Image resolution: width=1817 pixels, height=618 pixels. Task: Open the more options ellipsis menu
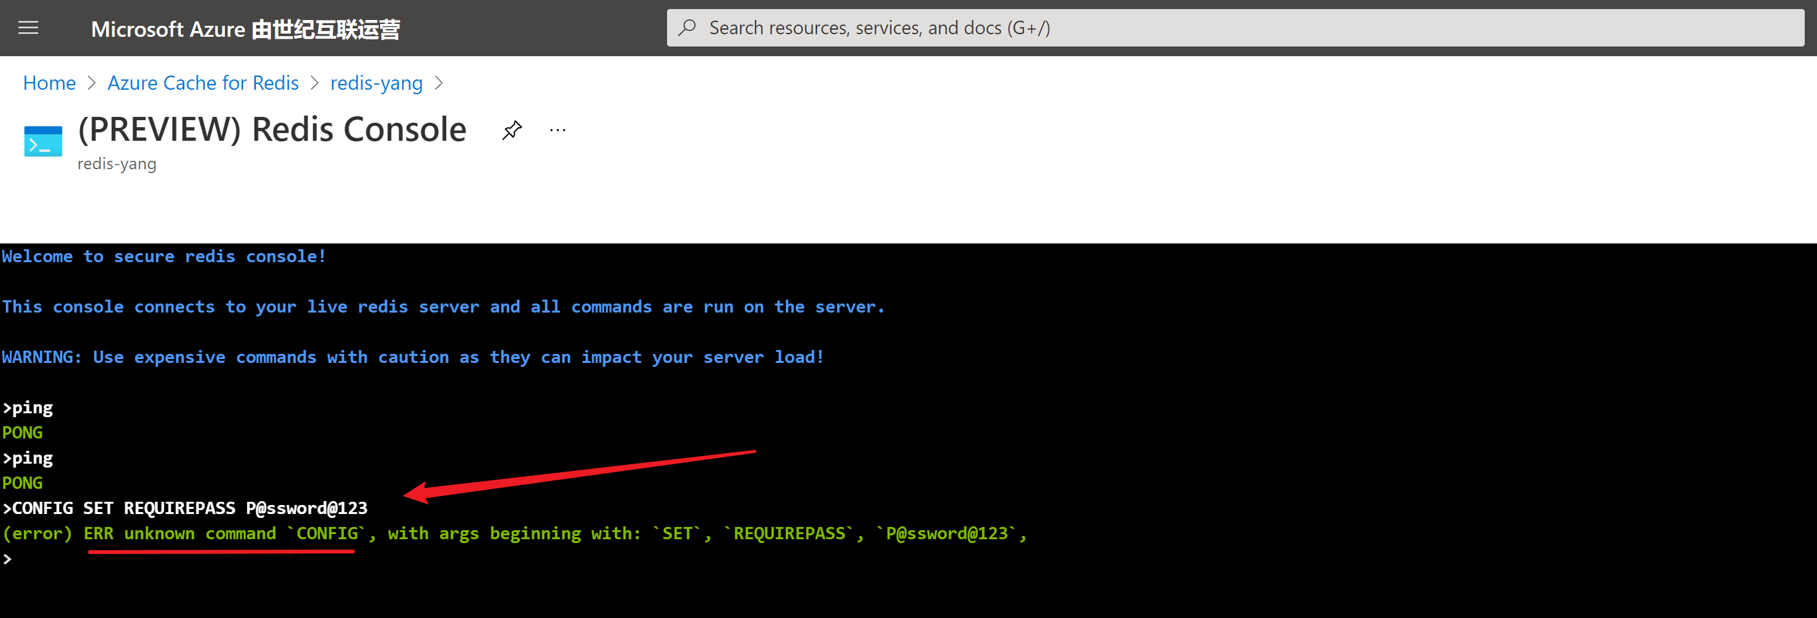pos(557,130)
